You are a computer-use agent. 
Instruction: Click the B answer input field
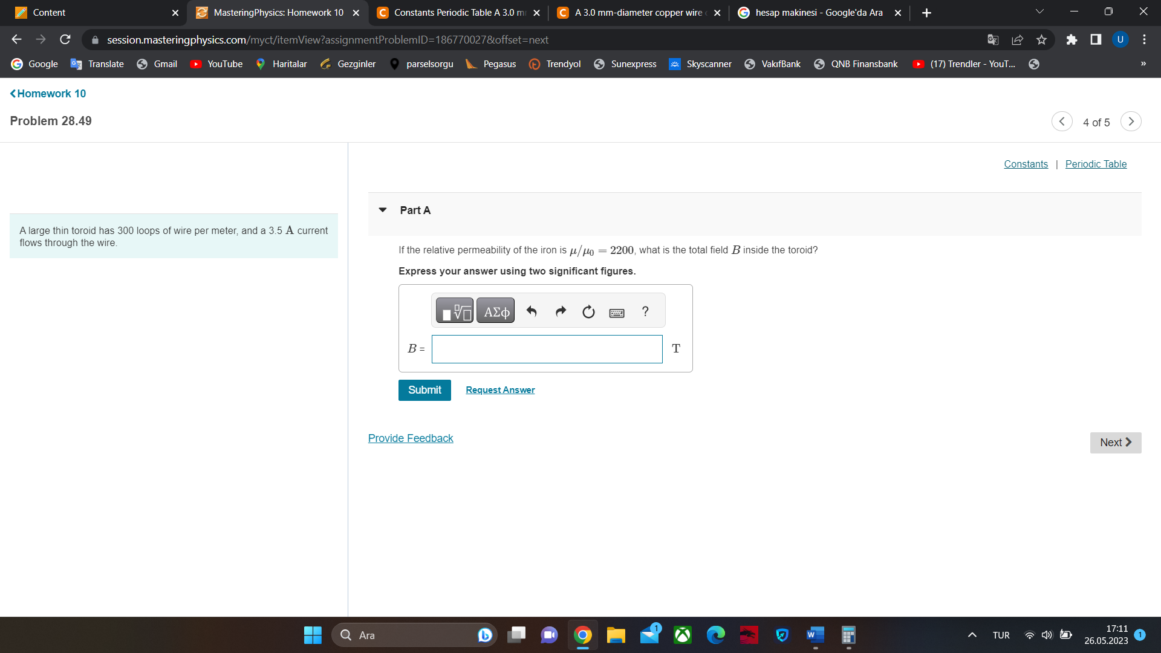(x=547, y=349)
